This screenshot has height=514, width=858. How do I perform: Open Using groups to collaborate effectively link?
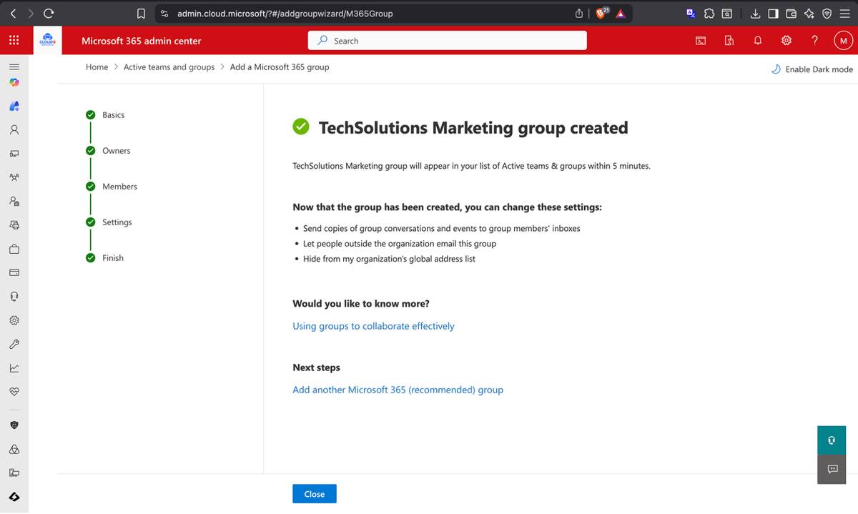pyautogui.click(x=373, y=326)
